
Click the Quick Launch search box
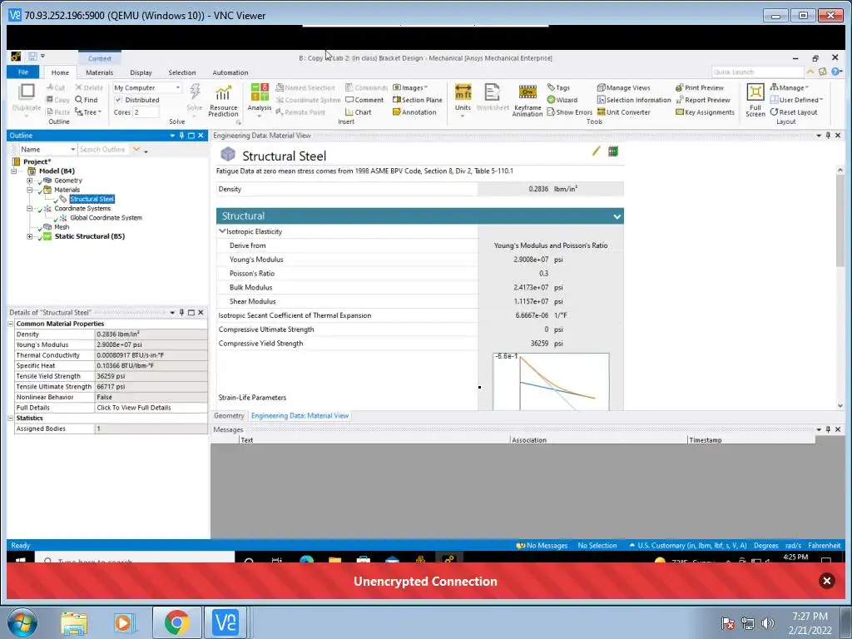coord(757,72)
